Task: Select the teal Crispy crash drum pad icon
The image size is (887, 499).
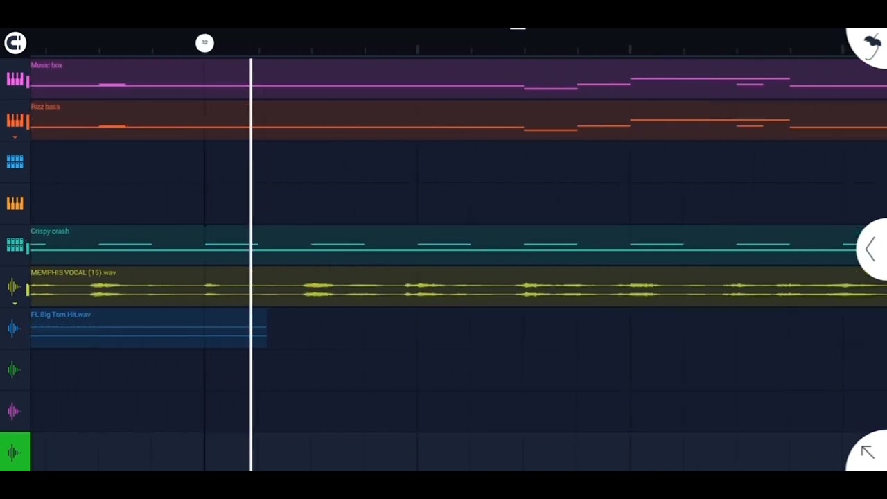Action: point(15,245)
